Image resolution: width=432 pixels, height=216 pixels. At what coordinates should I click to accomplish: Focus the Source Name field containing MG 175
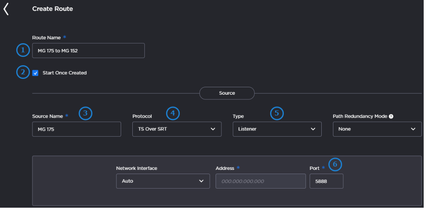[x=77, y=129]
